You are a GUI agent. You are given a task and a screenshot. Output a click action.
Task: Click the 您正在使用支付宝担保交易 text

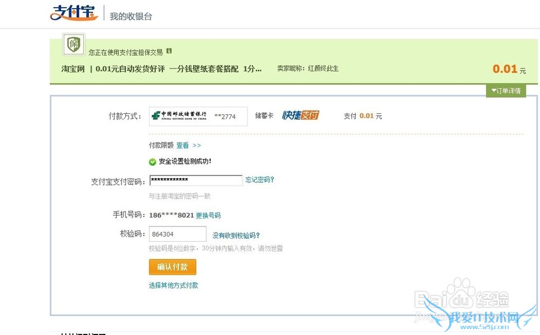click(125, 52)
